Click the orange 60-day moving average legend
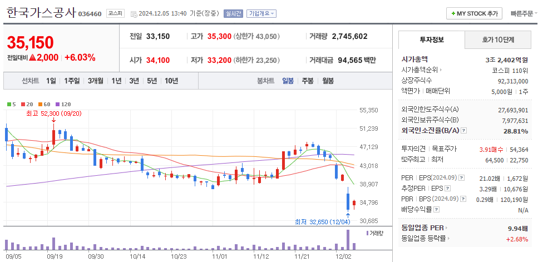This screenshot has width=538, height=262. click(x=45, y=104)
